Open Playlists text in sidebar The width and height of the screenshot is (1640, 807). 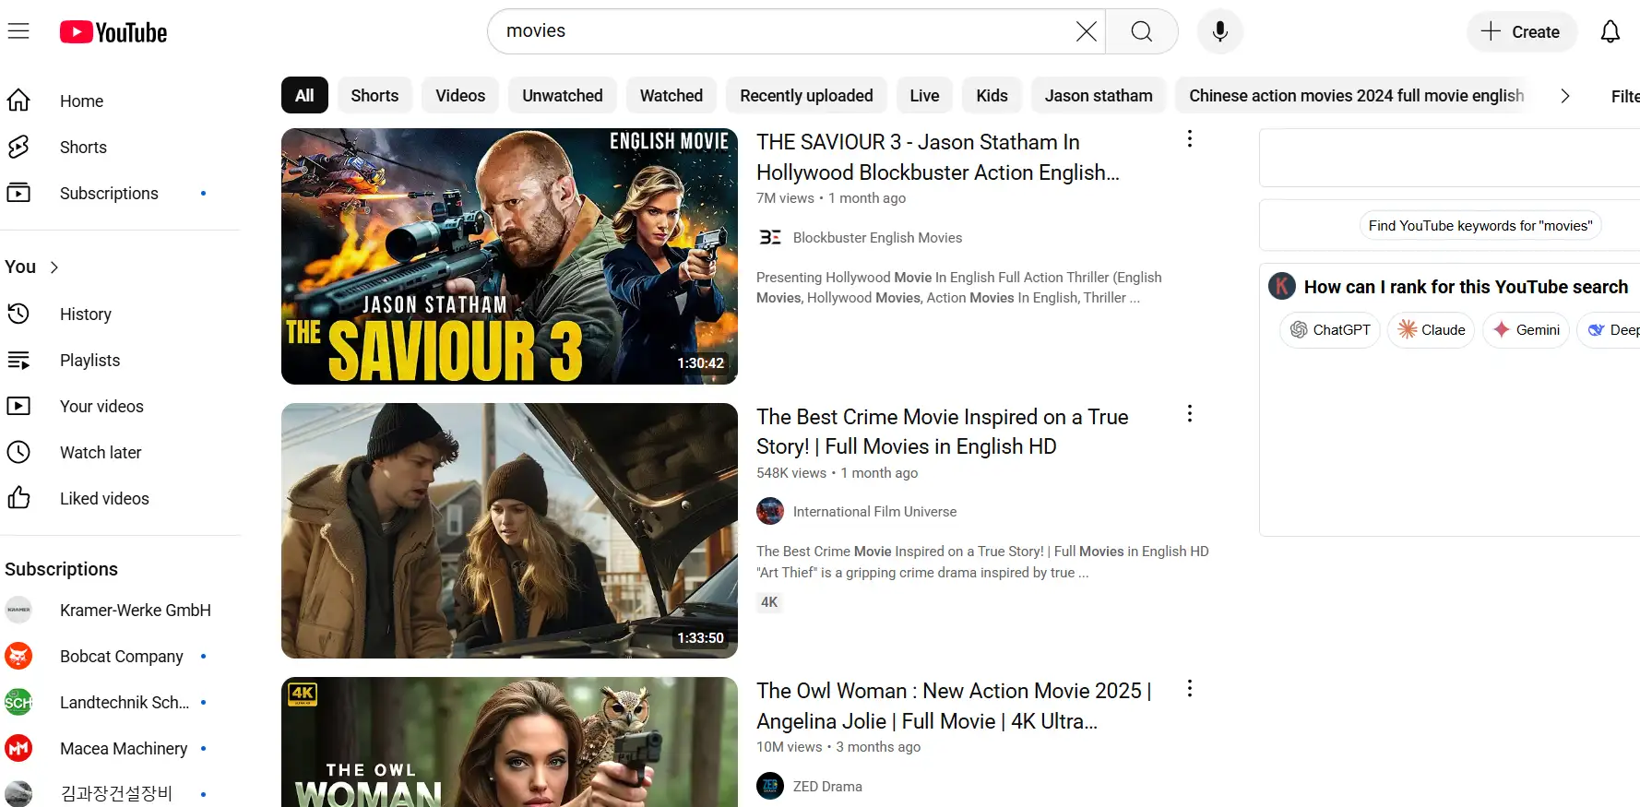click(x=89, y=360)
